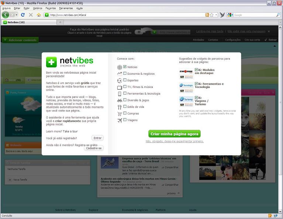Open the Editar menu
Image resolution: width=283 pixels, height=219 pixels.
[x=17, y=8]
